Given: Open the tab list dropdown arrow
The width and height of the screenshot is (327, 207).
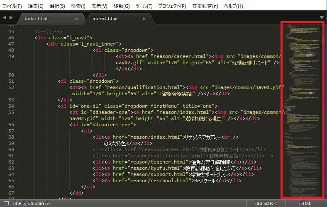Looking at the screenshot, I should tap(322, 18).
